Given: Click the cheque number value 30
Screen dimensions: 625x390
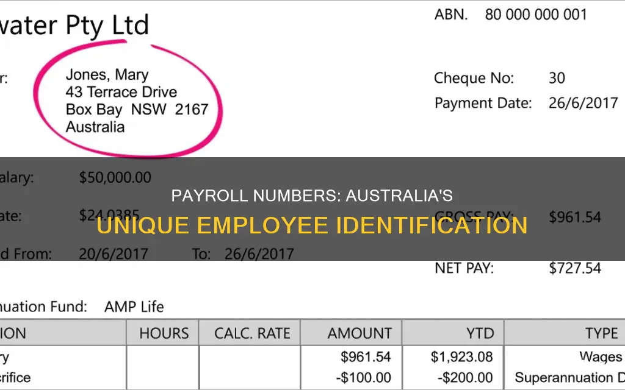Looking at the screenshot, I should 557,78.
